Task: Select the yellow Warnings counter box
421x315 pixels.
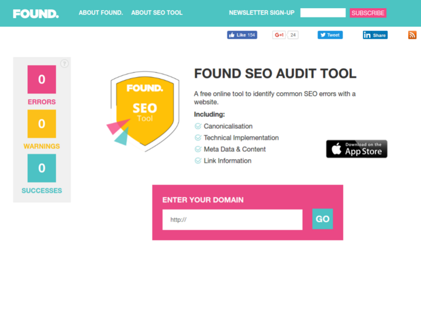Action: tap(42, 124)
